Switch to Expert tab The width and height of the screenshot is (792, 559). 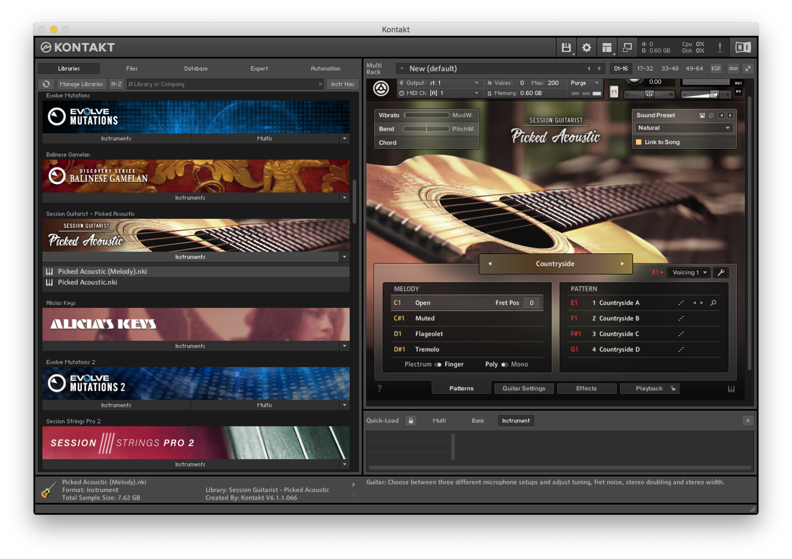(259, 69)
